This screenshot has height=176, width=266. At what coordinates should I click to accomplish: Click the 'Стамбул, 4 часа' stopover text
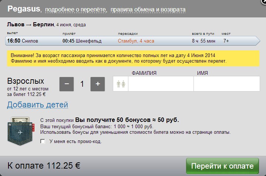(136, 41)
